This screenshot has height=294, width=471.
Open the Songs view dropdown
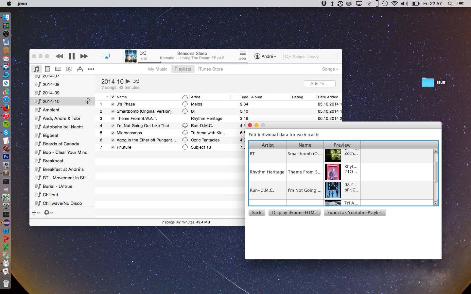click(x=330, y=69)
